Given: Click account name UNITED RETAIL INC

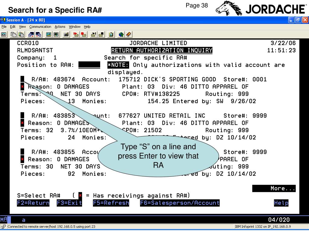Looking at the screenshot, I should pos(174,116).
